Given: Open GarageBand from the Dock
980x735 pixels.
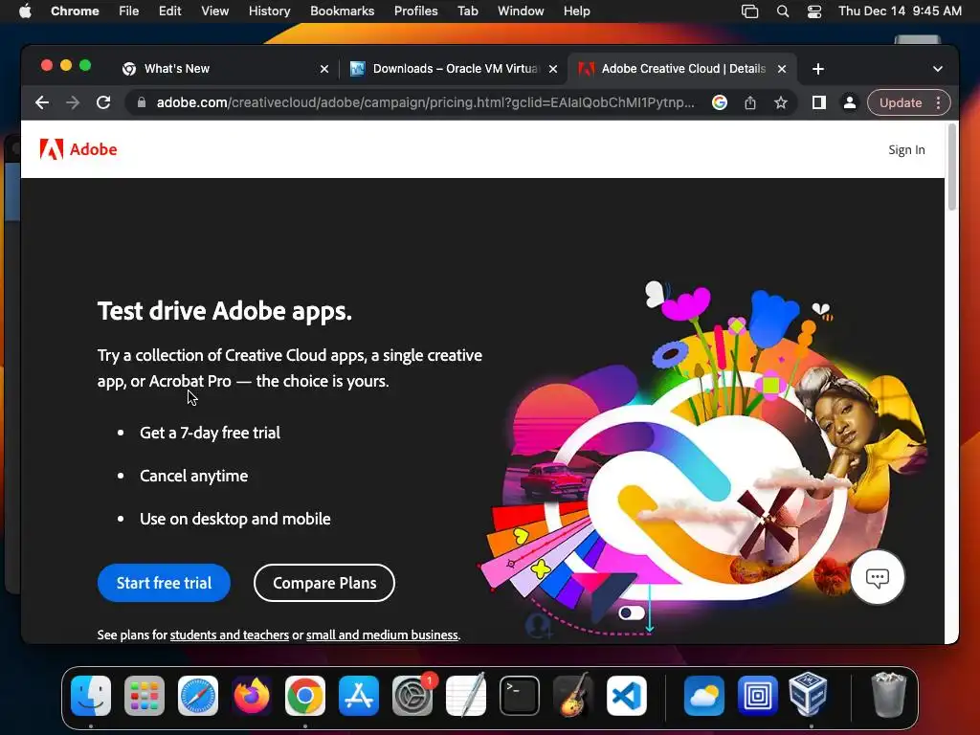Looking at the screenshot, I should pos(573,696).
